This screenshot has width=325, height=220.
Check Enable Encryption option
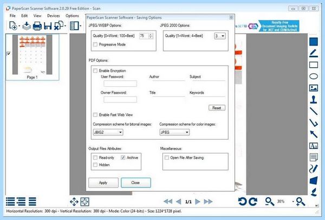pyautogui.click(x=95, y=70)
